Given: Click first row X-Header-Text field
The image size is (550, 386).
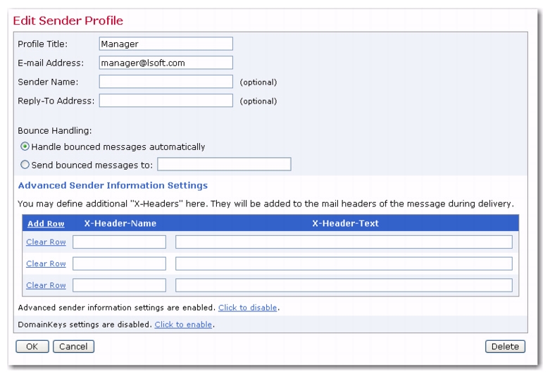Looking at the screenshot, I should click(x=344, y=242).
